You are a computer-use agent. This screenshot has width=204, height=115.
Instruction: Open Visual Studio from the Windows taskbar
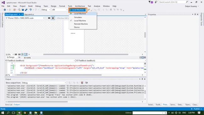point(19,113)
